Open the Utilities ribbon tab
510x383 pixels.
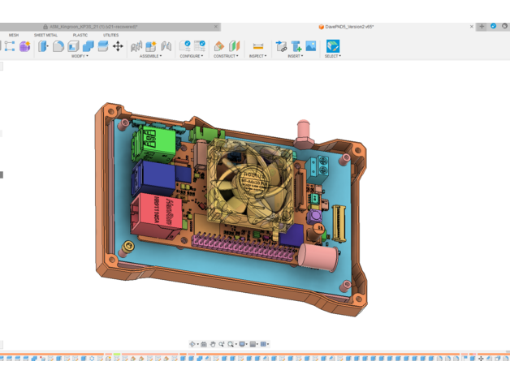(110, 36)
